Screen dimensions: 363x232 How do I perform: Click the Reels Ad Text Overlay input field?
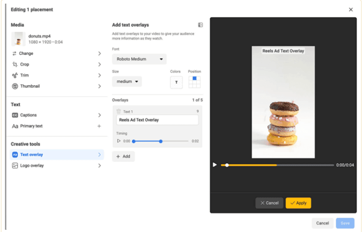[x=157, y=120]
